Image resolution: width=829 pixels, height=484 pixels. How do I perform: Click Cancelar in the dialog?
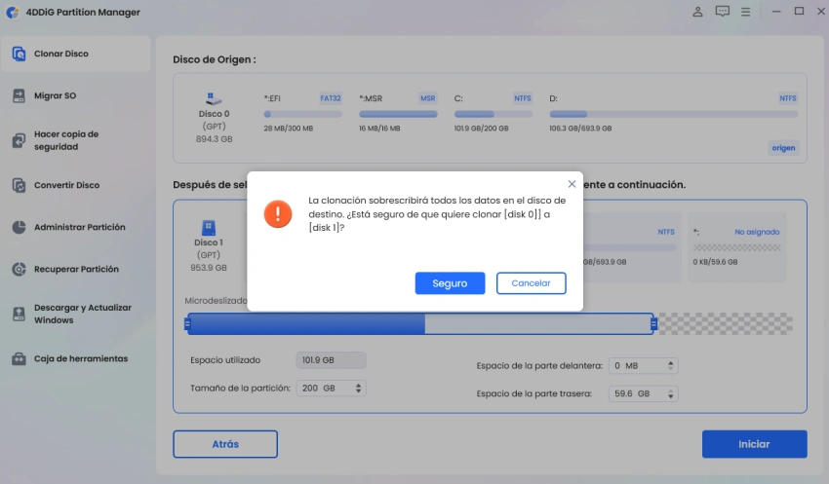[x=531, y=283]
